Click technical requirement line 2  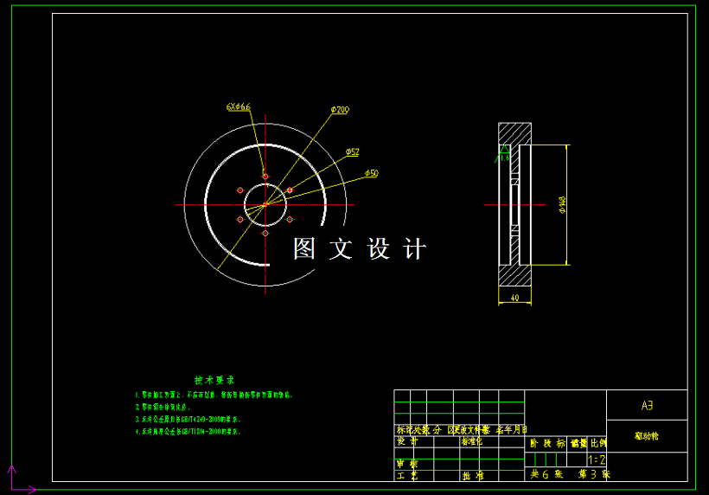(163, 408)
